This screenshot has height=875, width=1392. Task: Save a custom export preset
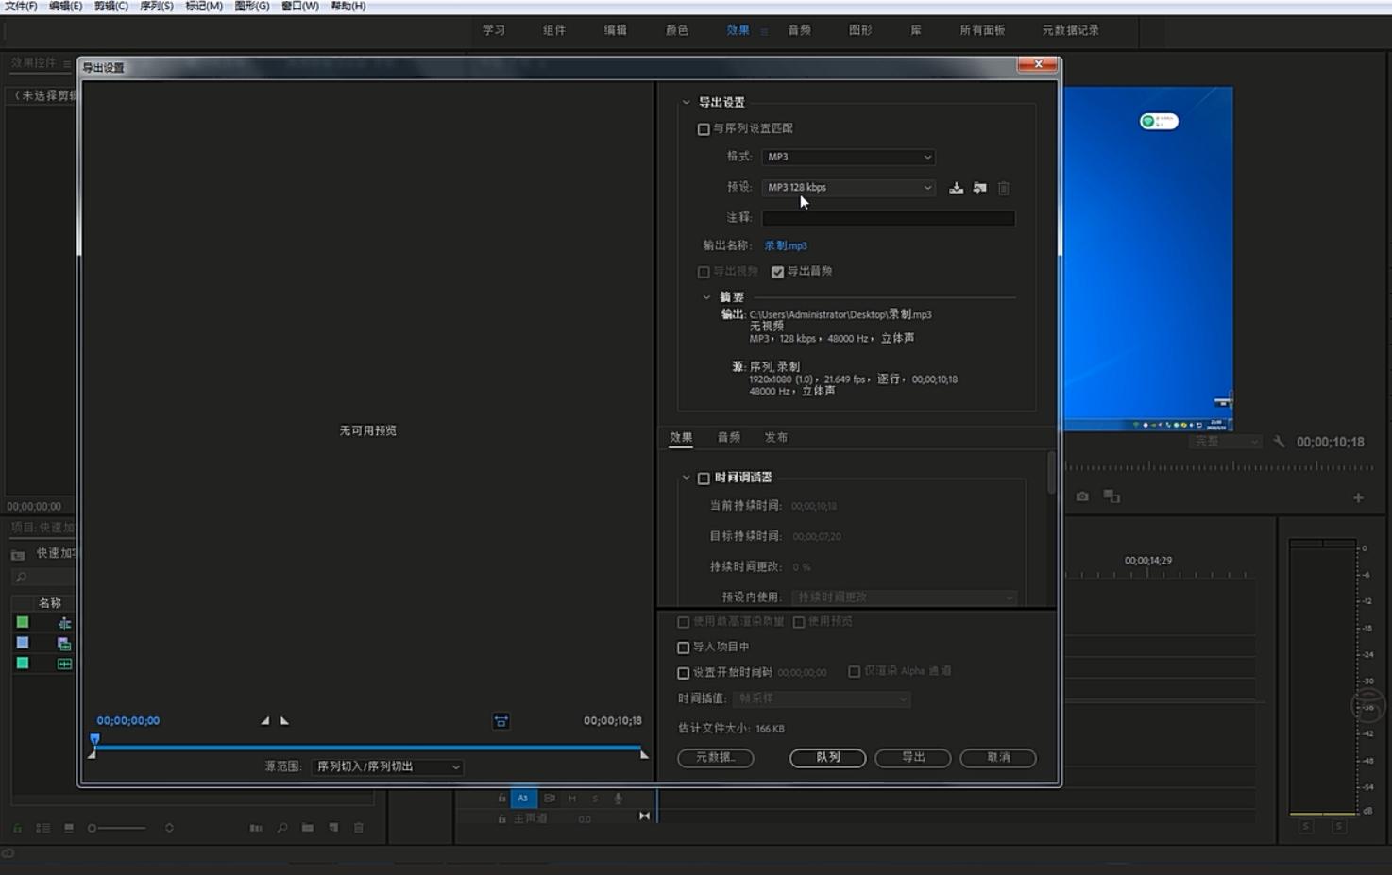click(x=956, y=188)
